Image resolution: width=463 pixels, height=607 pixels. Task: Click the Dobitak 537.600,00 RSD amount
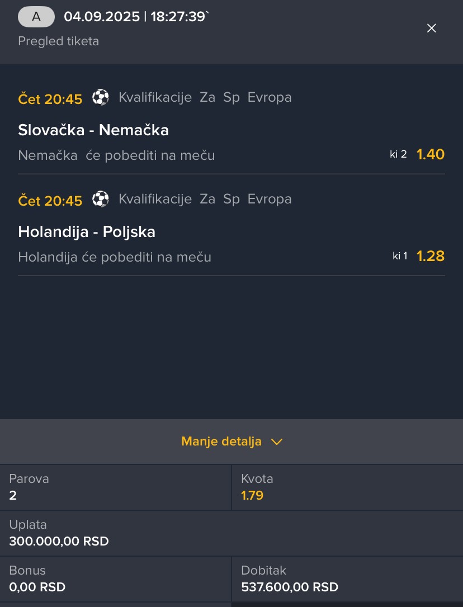point(290,587)
